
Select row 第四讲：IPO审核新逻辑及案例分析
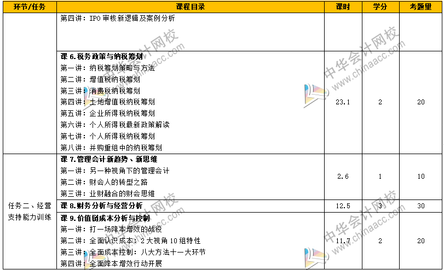pyautogui.click(x=118, y=19)
